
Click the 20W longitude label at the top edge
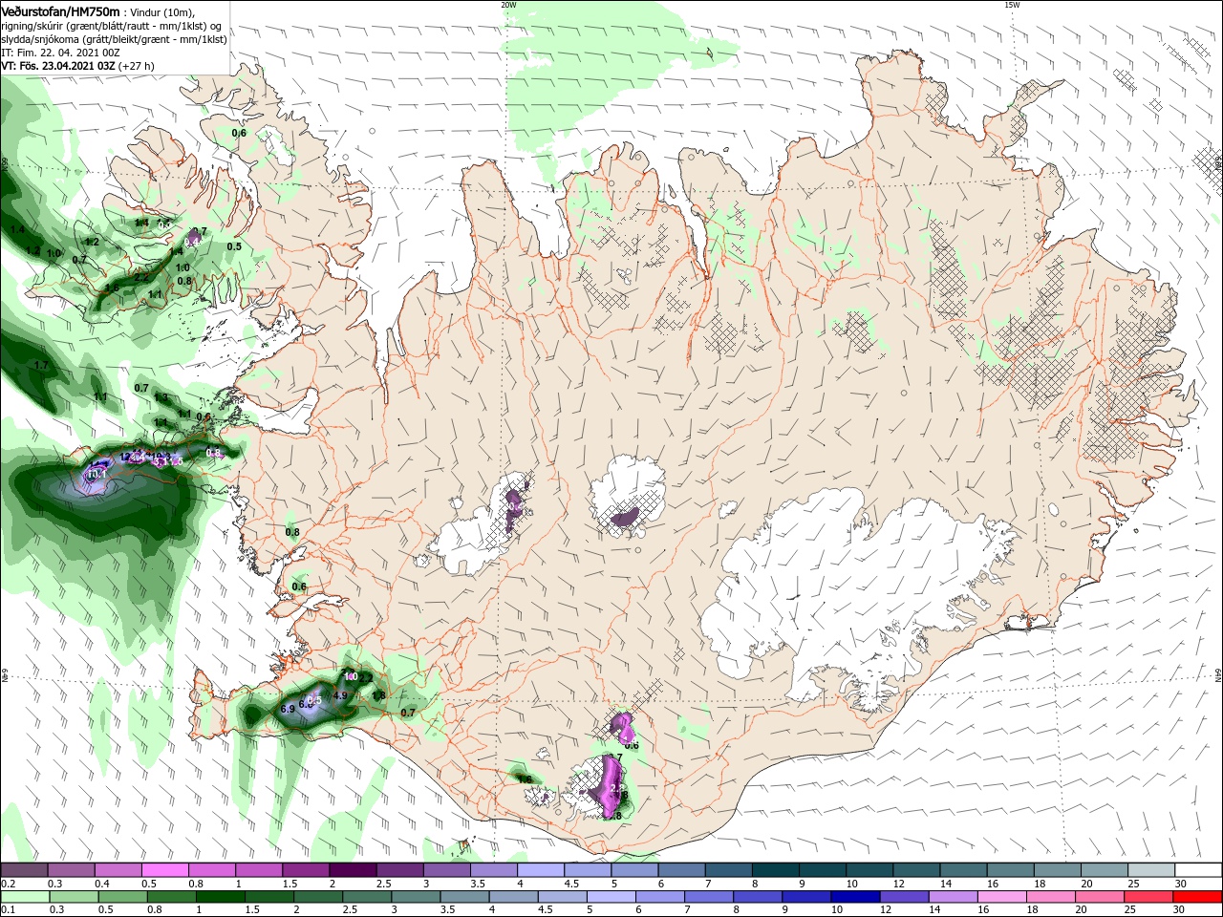[x=508, y=5]
